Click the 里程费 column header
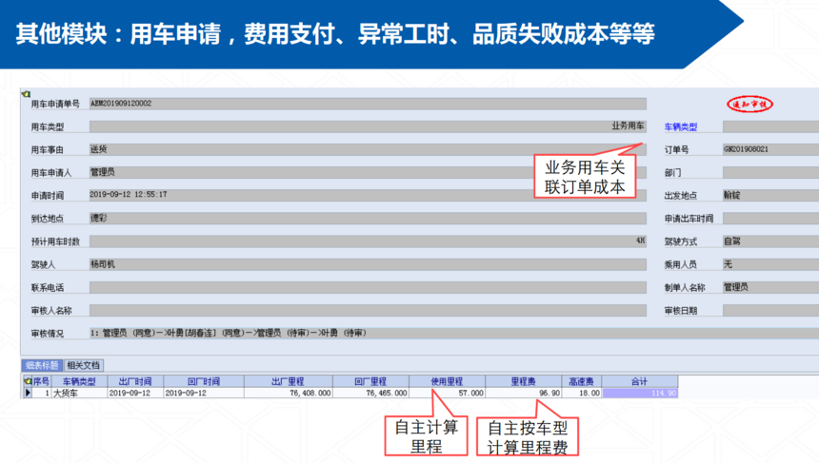This screenshot has width=819, height=463. coord(524,381)
